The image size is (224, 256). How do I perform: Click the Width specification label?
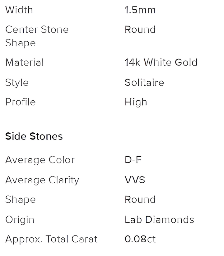(19, 10)
